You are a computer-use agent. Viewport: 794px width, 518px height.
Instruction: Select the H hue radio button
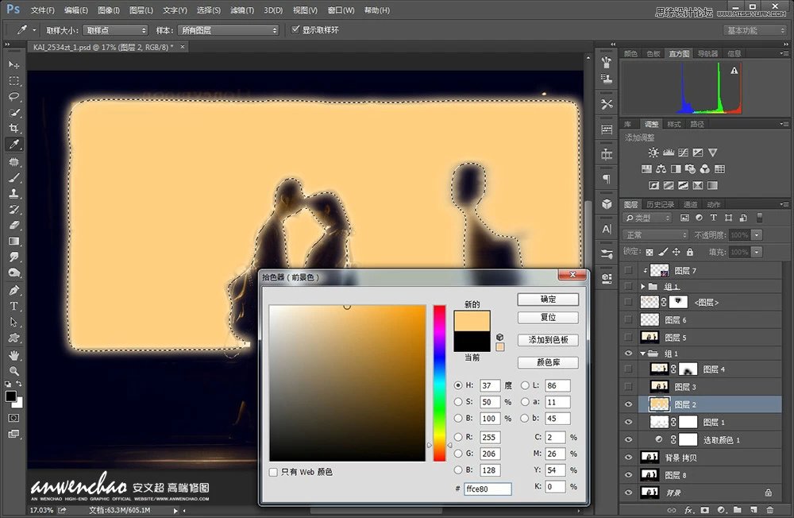[x=458, y=385]
